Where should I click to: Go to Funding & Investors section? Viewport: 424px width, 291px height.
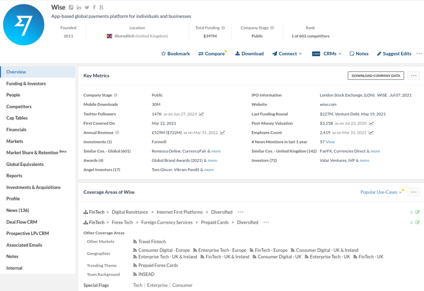(26, 84)
